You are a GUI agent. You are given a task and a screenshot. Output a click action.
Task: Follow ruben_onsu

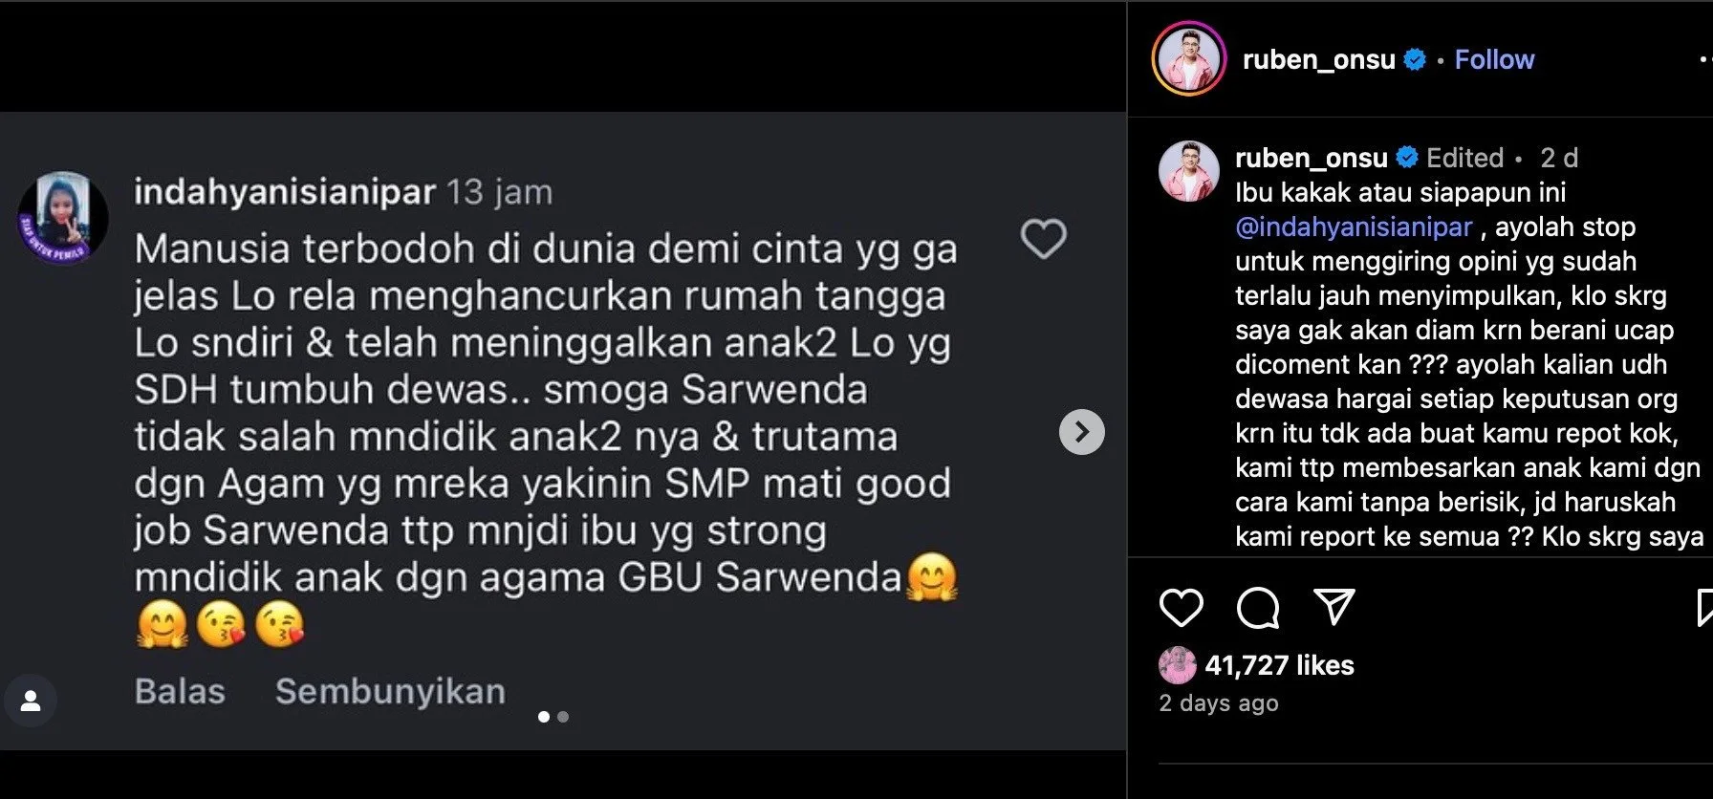(1494, 59)
